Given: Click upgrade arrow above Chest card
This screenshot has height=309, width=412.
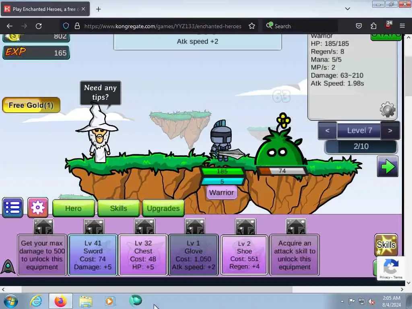Looking at the screenshot, I should pyautogui.click(x=144, y=227).
